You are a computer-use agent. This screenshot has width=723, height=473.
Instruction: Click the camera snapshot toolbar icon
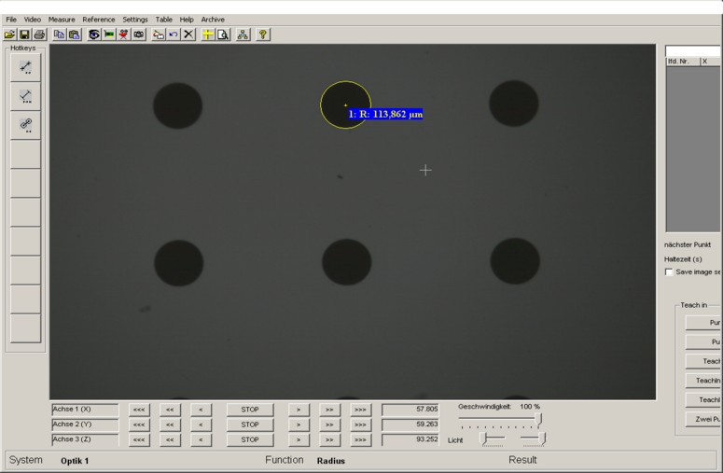point(138,35)
